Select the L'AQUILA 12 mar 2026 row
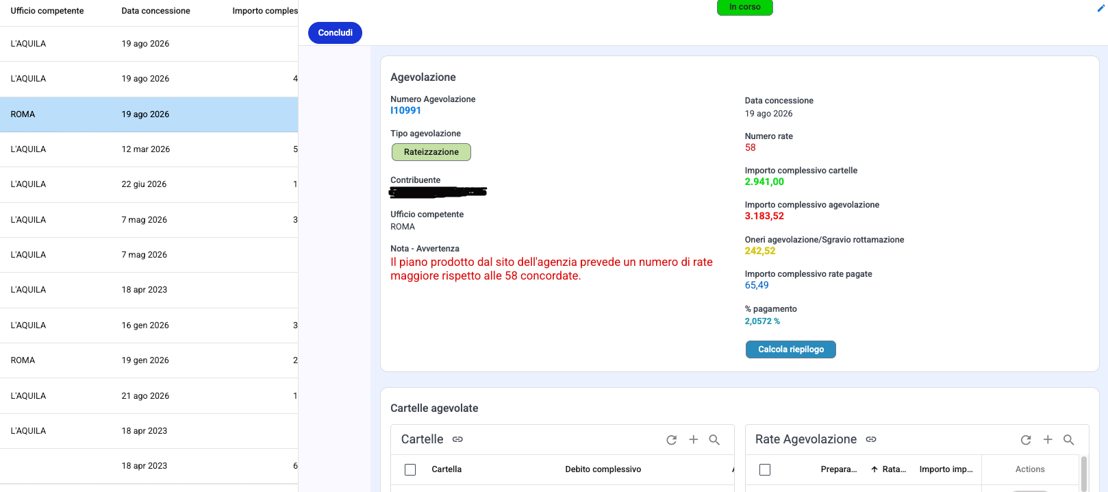This screenshot has width=1108, height=492. [x=149, y=149]
